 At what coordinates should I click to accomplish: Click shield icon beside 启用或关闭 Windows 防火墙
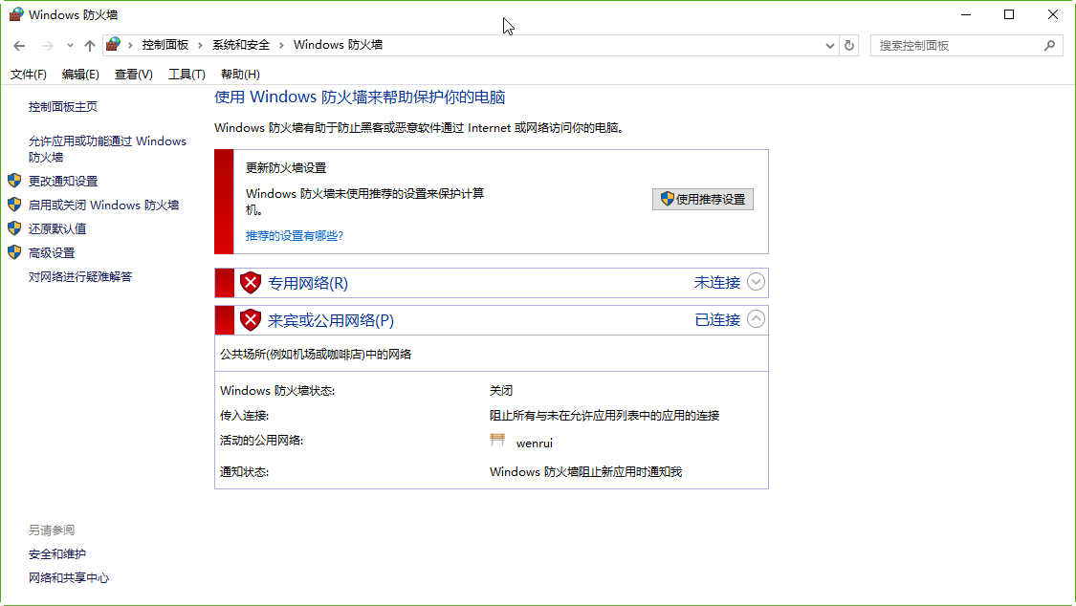14,205
